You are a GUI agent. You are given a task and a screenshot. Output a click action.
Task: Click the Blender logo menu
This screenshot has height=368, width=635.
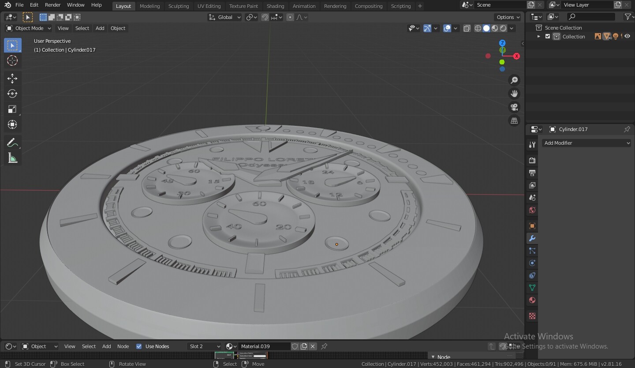pyautogui.click(x=7, y=5)
